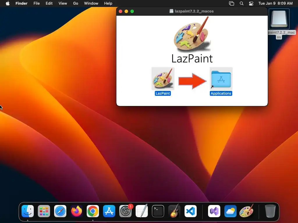Close the lazpaint7.2.2_macos window
The width and height of the screenshot is (298, 223).
pyautogui.click(x=120, y=11)
